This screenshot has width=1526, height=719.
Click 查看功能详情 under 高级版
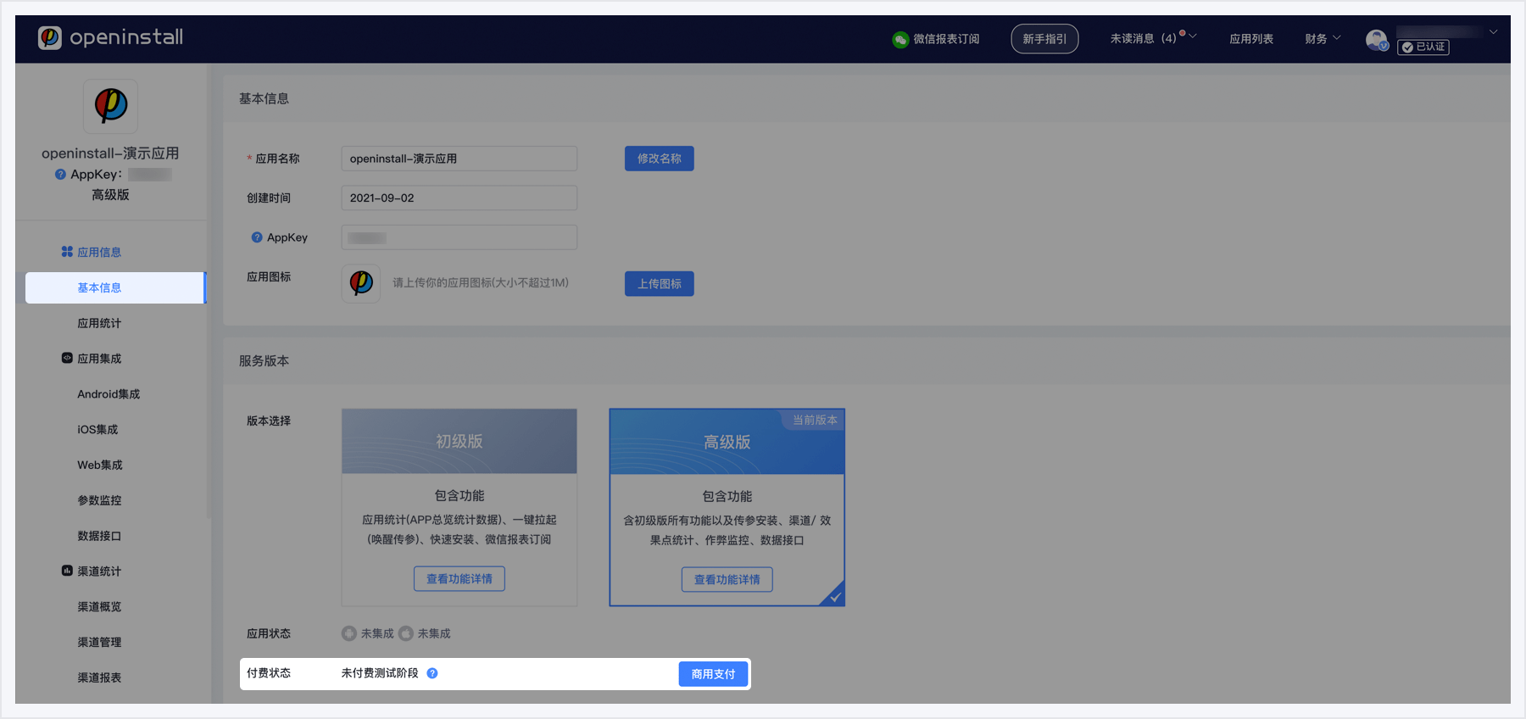727,580
